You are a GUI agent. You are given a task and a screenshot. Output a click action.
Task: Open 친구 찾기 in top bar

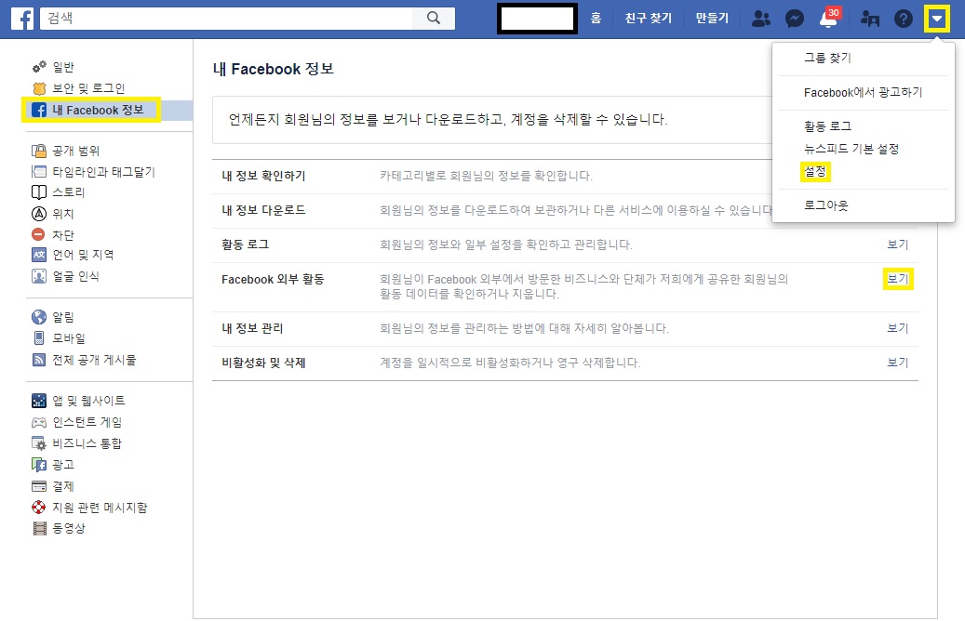648,19
